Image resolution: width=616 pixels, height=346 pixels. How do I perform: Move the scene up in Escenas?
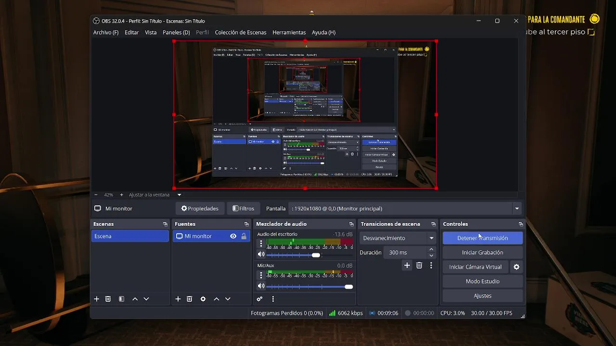point(135,299)
